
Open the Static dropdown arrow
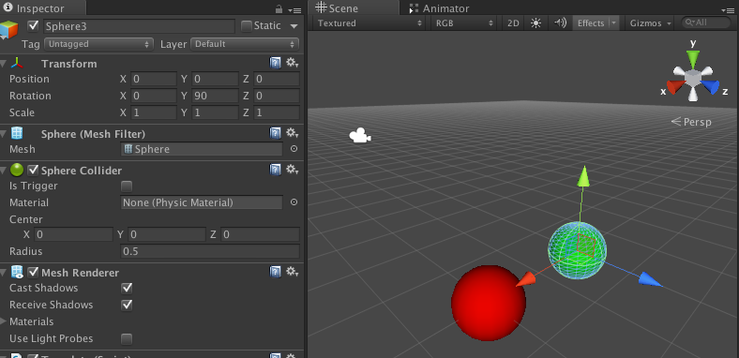tap(294, 26)
